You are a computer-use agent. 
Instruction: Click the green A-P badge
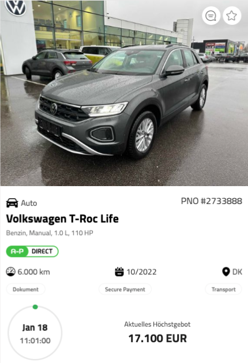click(17, 251)
